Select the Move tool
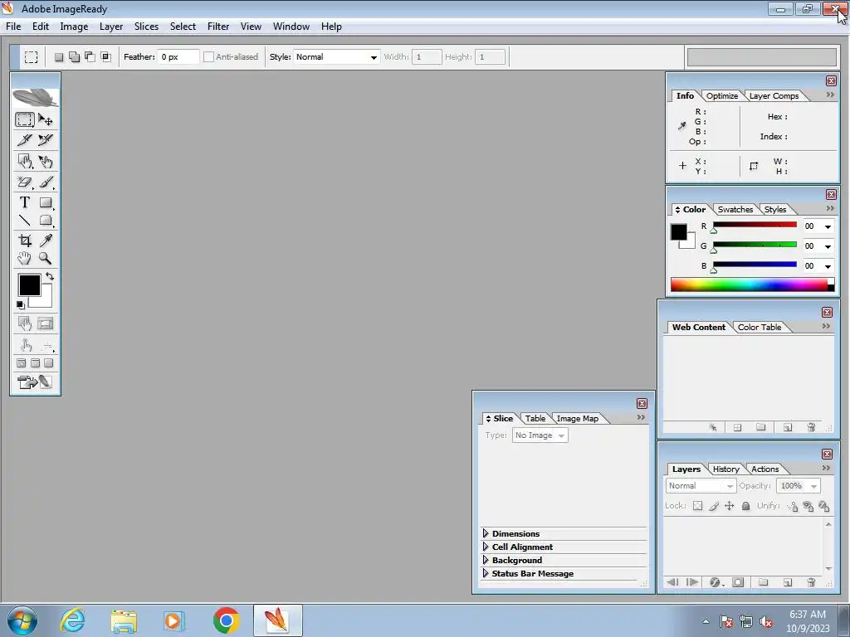Viewport: 850px width, 637px height. [46, 119]
